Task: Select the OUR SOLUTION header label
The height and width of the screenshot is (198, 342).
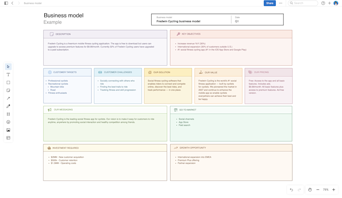Action: click(162, 73)
